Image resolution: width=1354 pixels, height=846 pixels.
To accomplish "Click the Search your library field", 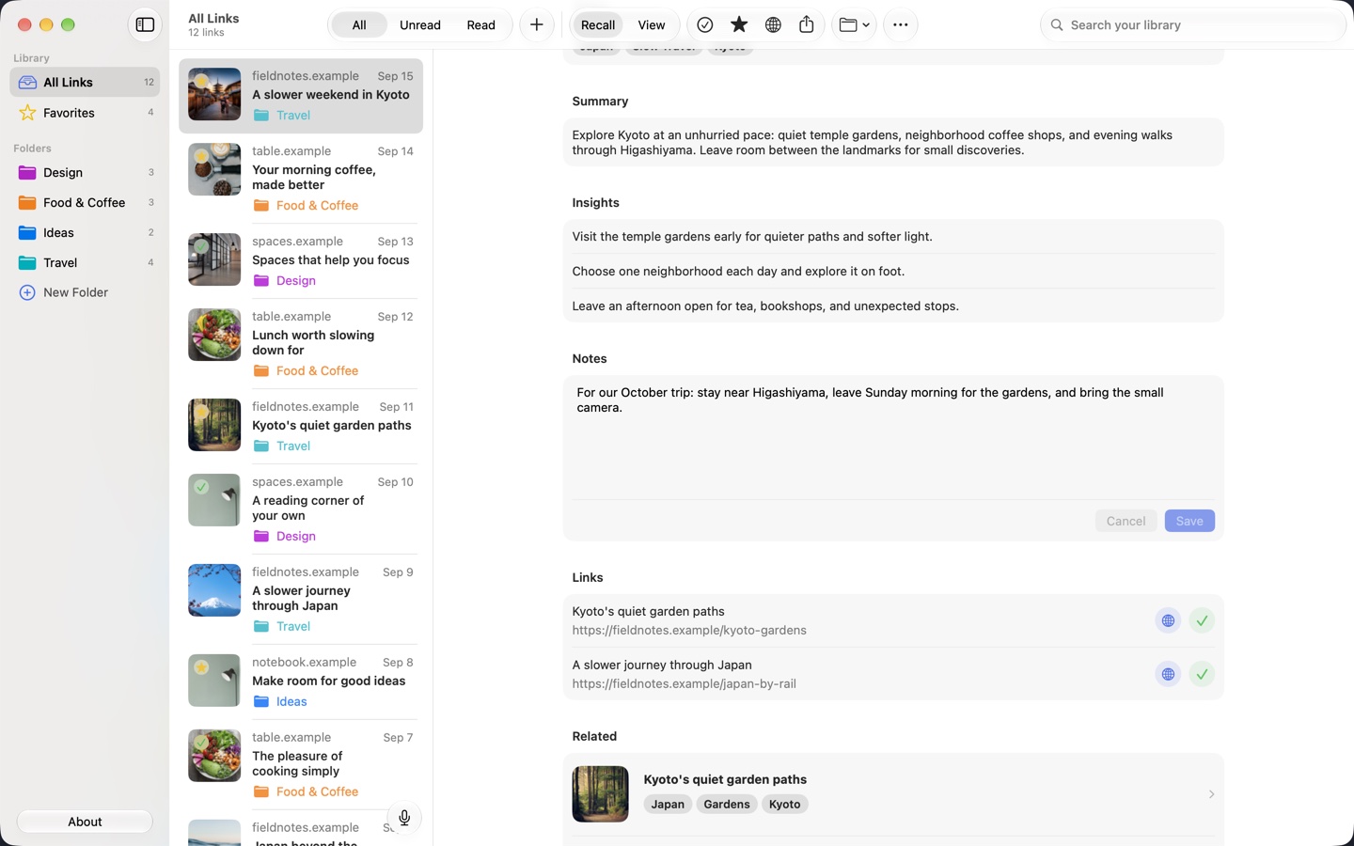I will tap(1193, 25).
